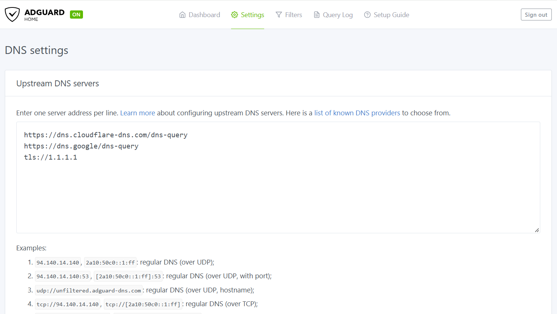Click the Upstream DNS servers card heading
Screen dimensions: 557x314
[x=58, y=83]
